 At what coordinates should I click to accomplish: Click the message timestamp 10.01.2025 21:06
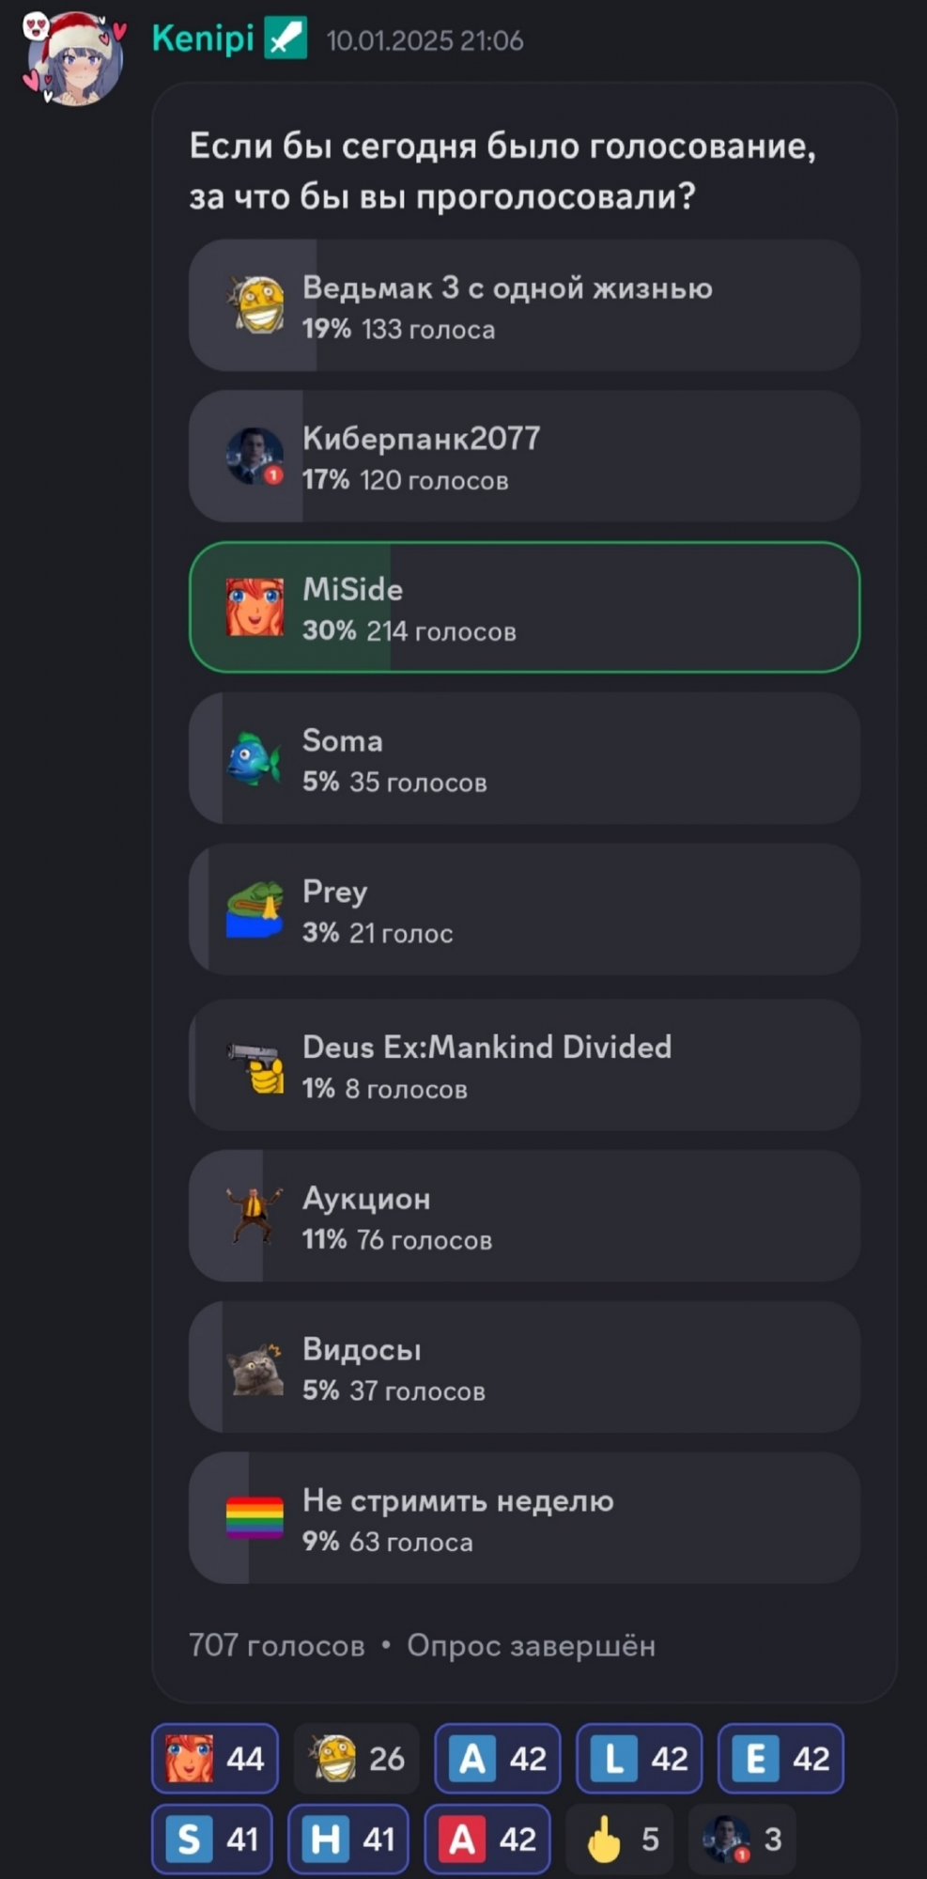point(425,40)
